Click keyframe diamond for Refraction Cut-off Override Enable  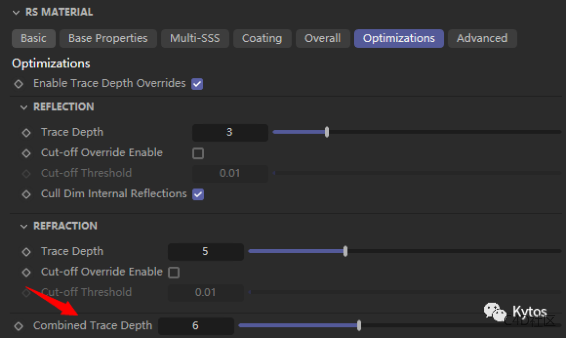26,272
